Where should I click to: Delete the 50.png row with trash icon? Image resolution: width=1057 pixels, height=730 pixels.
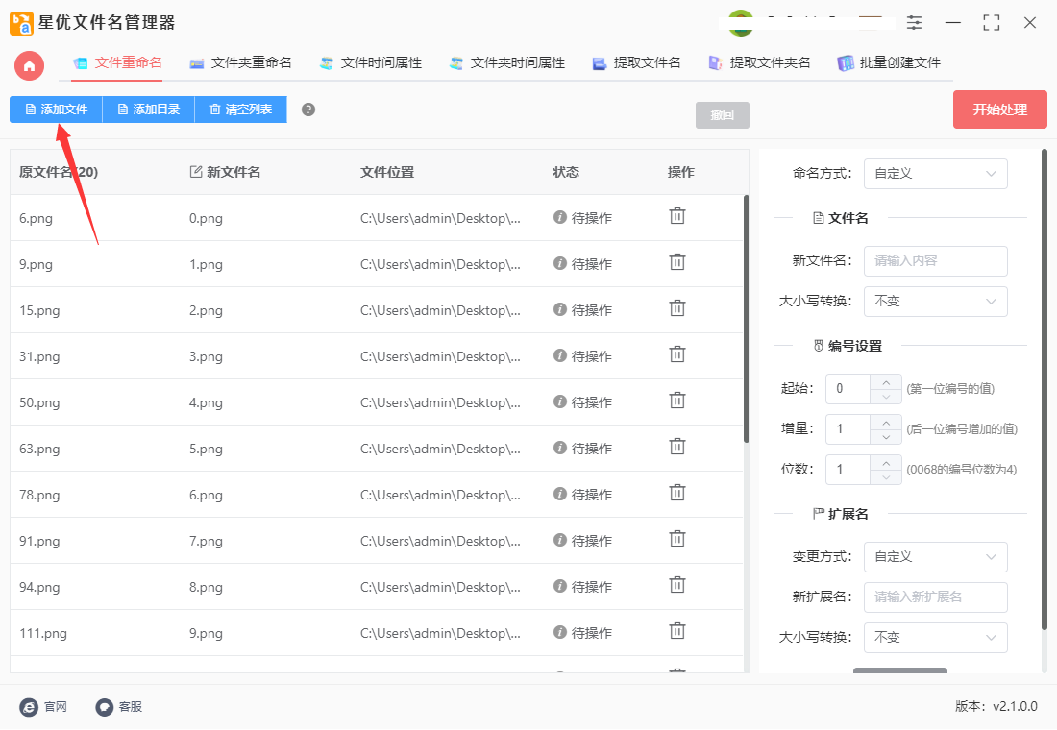(x=676, y=401)
